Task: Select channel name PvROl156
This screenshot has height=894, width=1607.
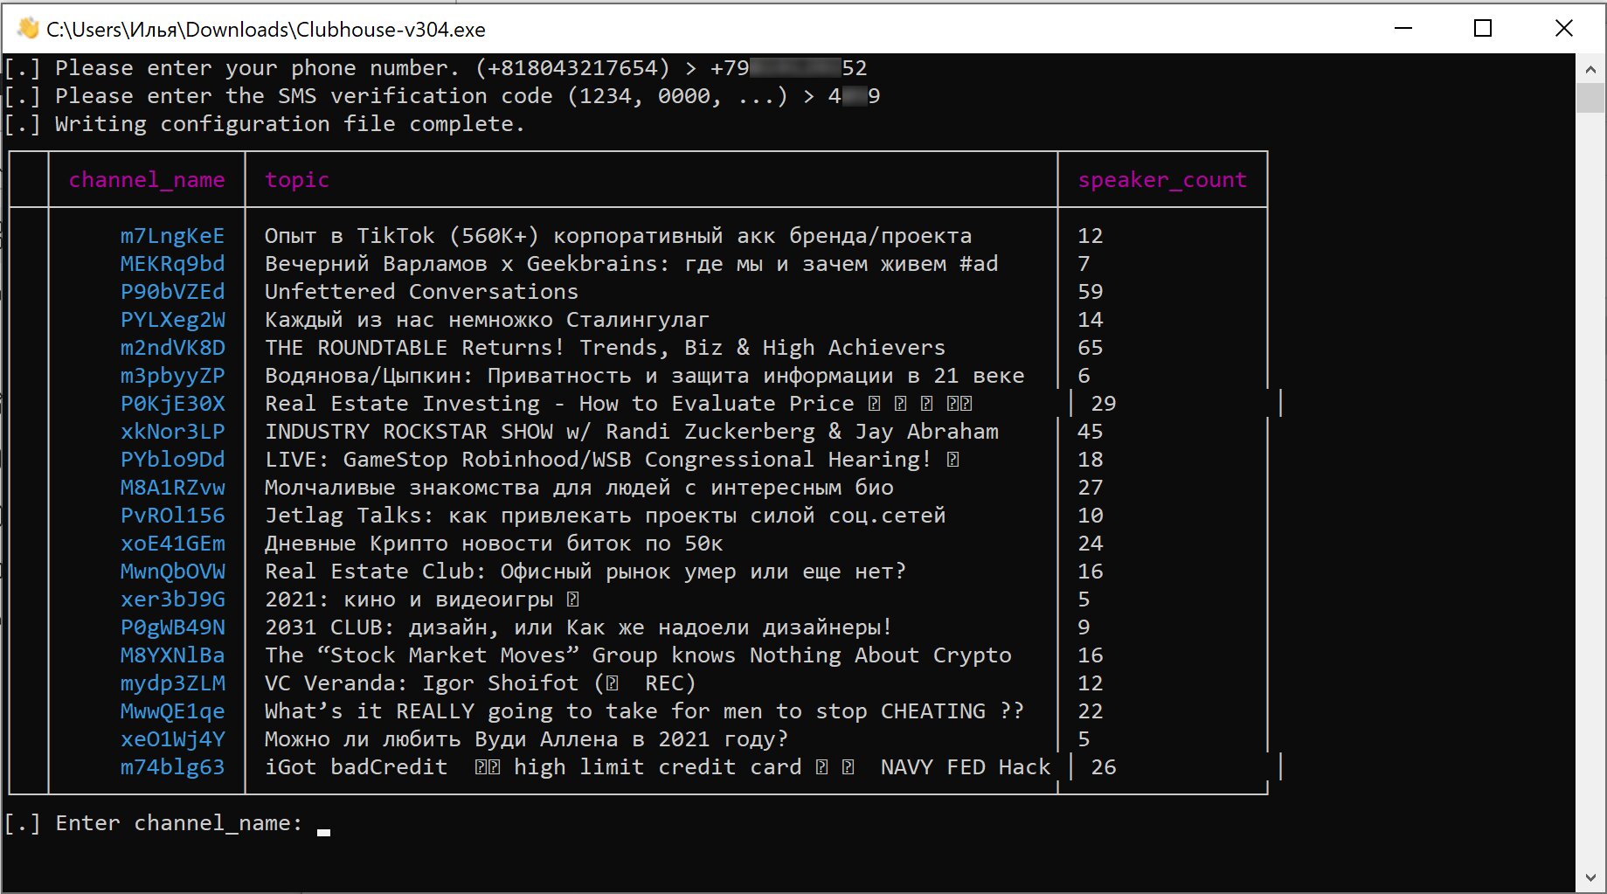Action: pos(173,516)
